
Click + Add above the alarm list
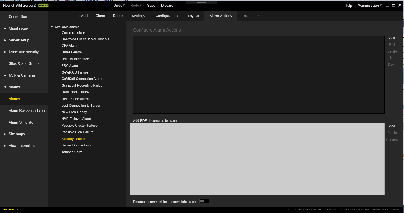tap(83, 16)
